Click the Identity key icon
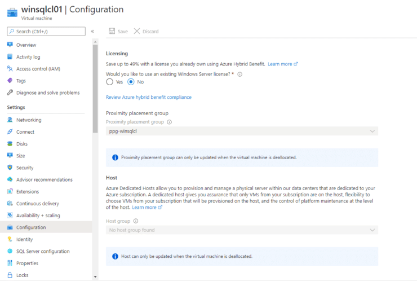Image resolution: width=417 pixels, height=281 pixels. 10,239
